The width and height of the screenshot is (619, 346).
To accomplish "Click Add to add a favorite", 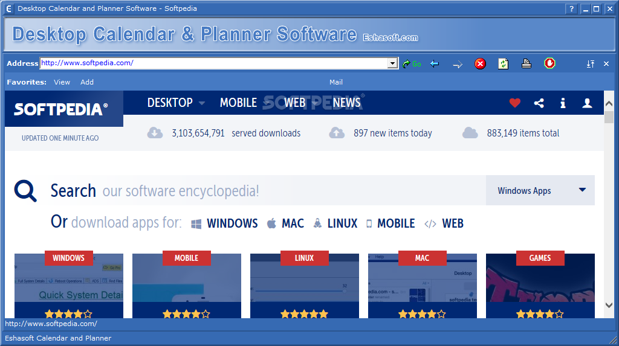I will click(87, 82).
